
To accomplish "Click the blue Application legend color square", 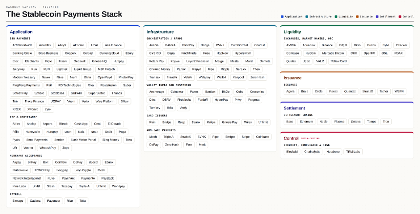I will (282, 17).
